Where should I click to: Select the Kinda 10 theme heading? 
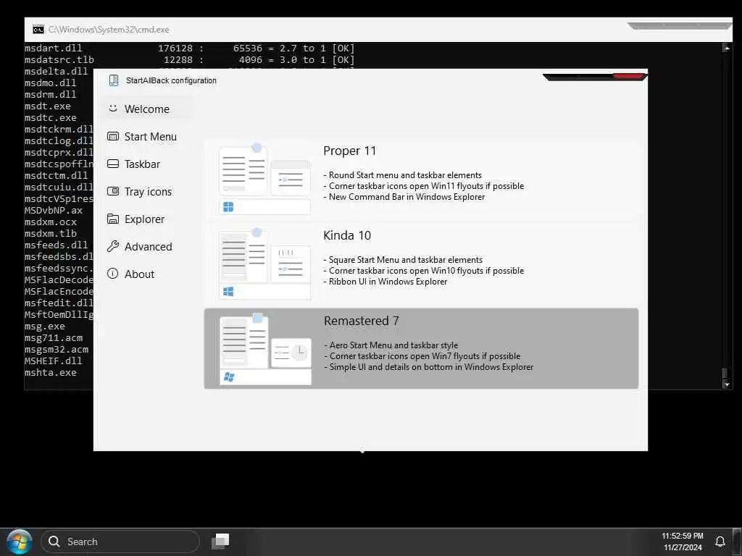(347, 235)
